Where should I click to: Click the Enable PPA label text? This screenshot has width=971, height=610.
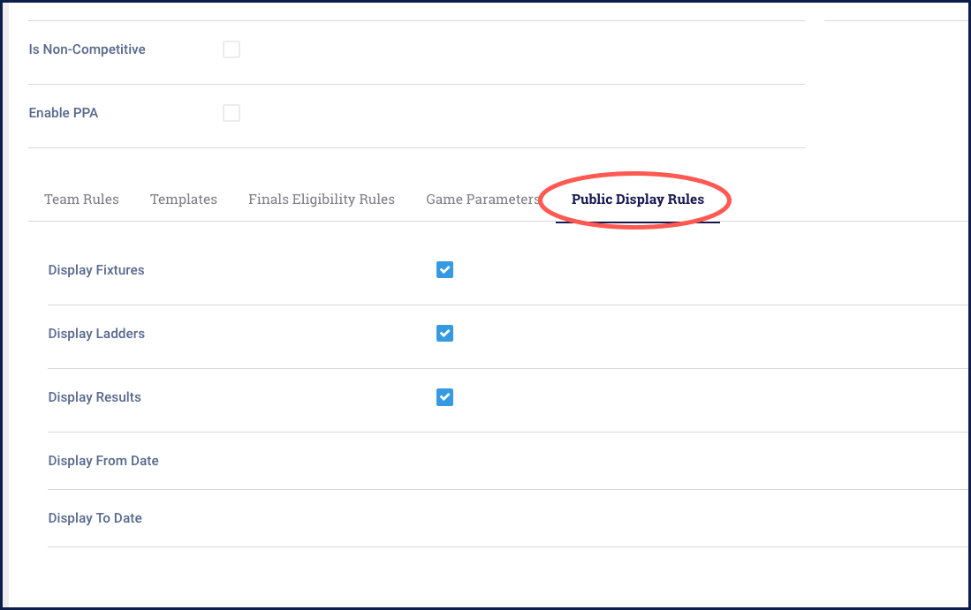64,113
